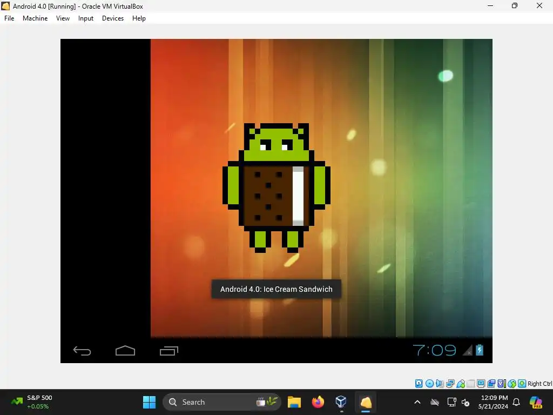
Task: Open the Machine menu
Action: click(35, 18)
